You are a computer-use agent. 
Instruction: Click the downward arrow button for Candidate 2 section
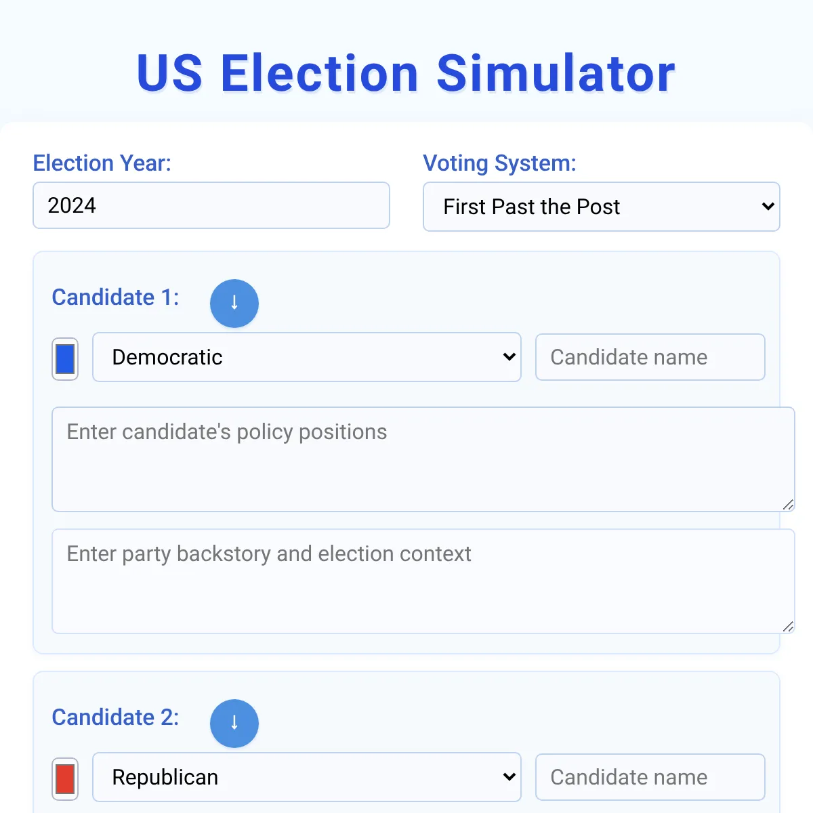coord(234,724)
